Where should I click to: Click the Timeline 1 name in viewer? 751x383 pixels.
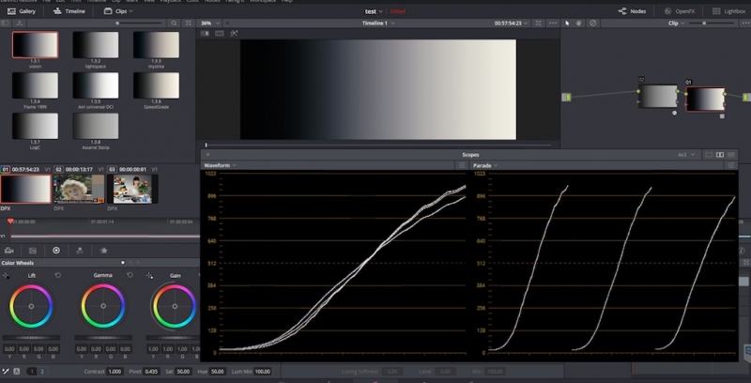375,22
